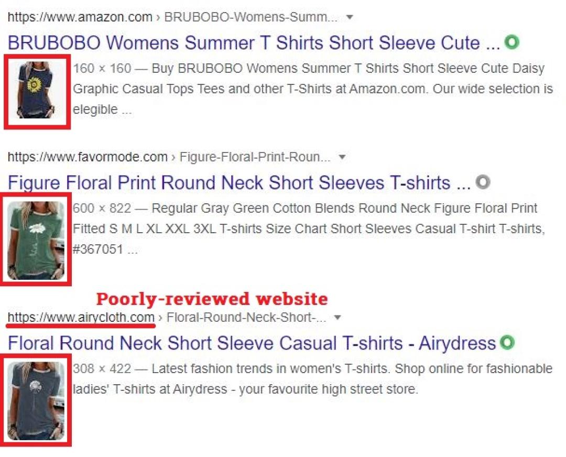Open the dropdown arrow for the favormode.com result
This screenshot has height=457, width=566.
(x=342, y=157)
